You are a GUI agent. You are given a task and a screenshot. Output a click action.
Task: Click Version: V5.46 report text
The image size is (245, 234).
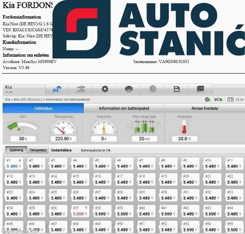point(16,68)
